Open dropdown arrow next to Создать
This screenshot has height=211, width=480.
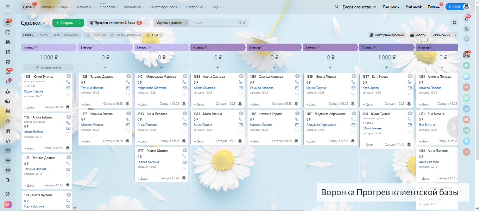80,23
